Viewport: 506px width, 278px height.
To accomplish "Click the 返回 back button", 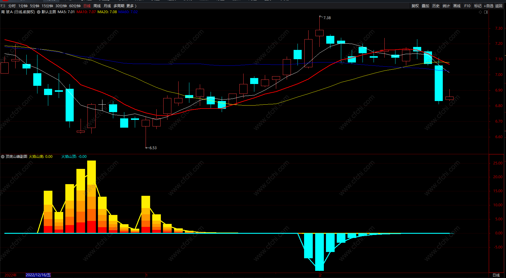I will coord(499,6).
